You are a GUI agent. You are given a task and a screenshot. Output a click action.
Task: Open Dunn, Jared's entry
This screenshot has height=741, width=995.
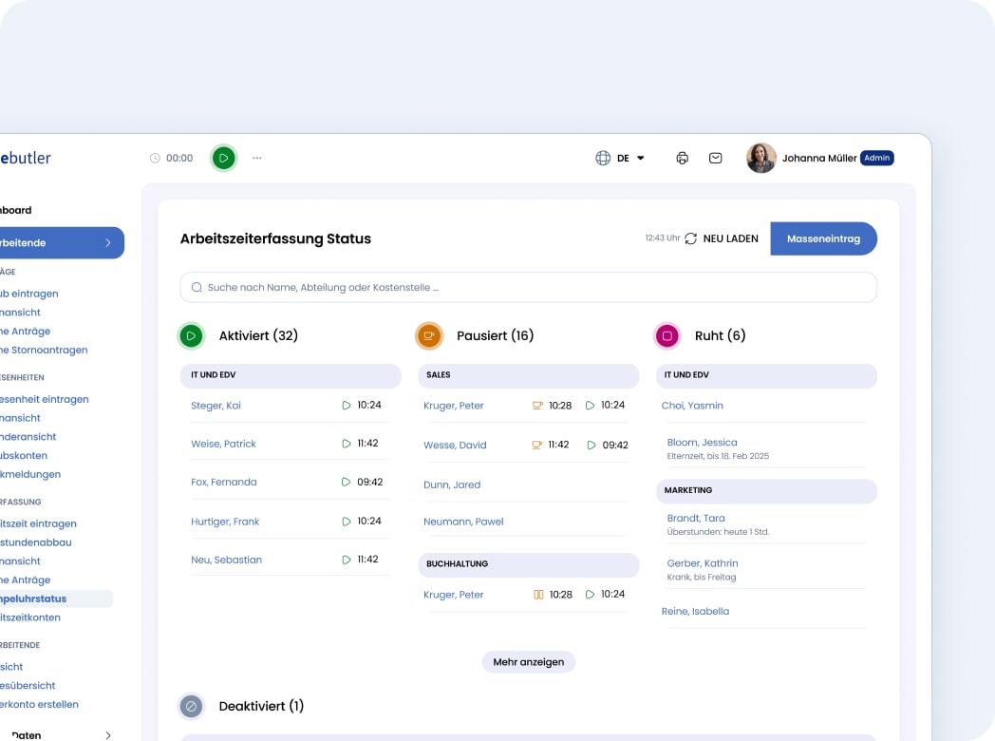tap(452, 484)
